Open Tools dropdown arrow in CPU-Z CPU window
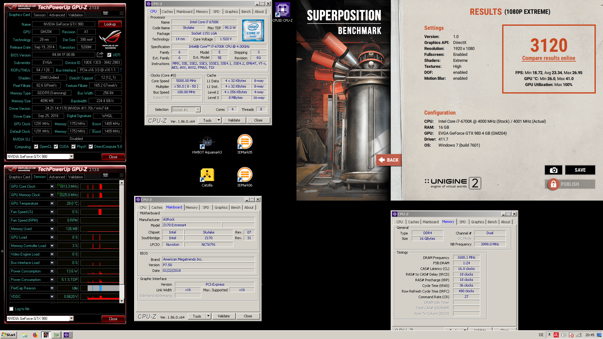The height and width of the screenshot is (339, 603). click(x=219, y=120)
